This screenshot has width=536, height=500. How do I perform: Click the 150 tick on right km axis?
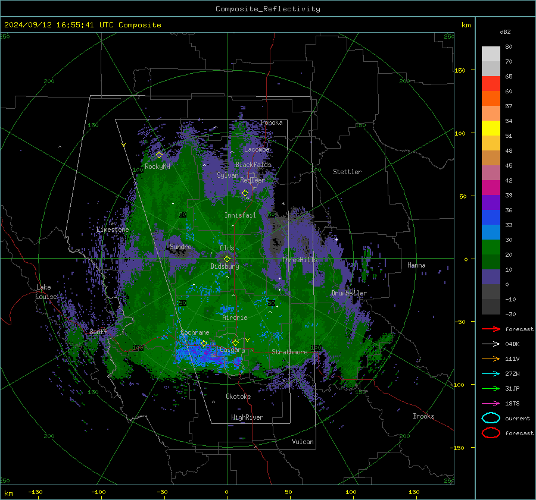coord(460,70)
